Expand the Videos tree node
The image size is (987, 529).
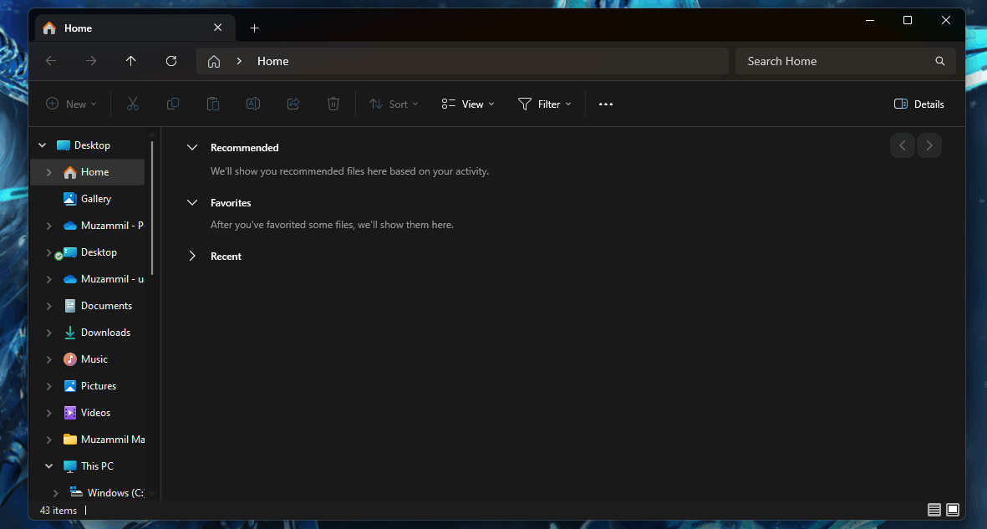[x=48, y=413]
